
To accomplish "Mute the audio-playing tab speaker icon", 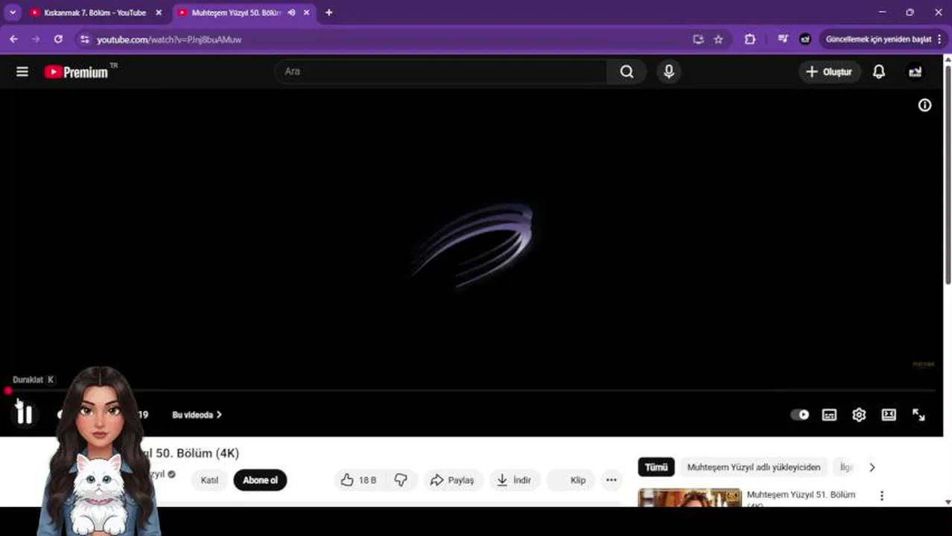I will [291, 13].
